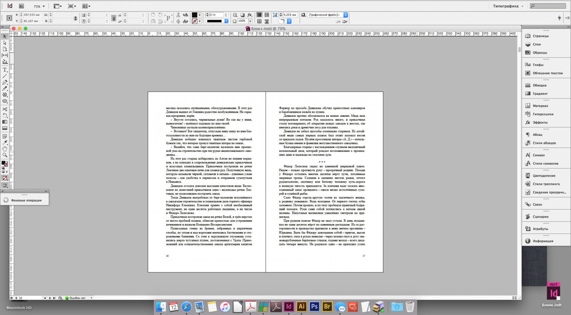Activate the Zoom magnifier tool

(5, 155)
